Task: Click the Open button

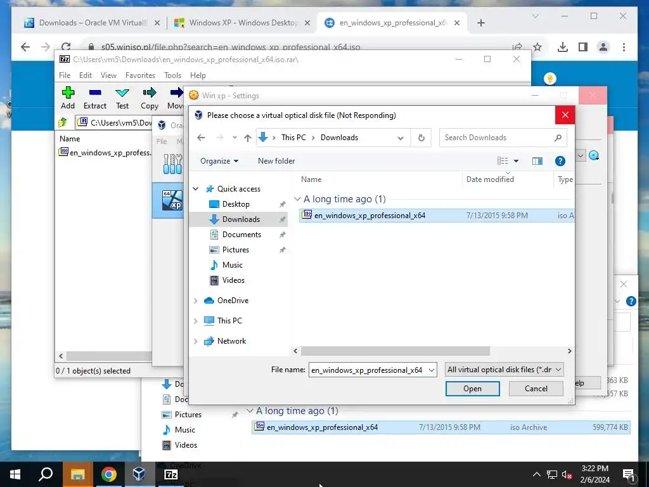Action: 472,389
